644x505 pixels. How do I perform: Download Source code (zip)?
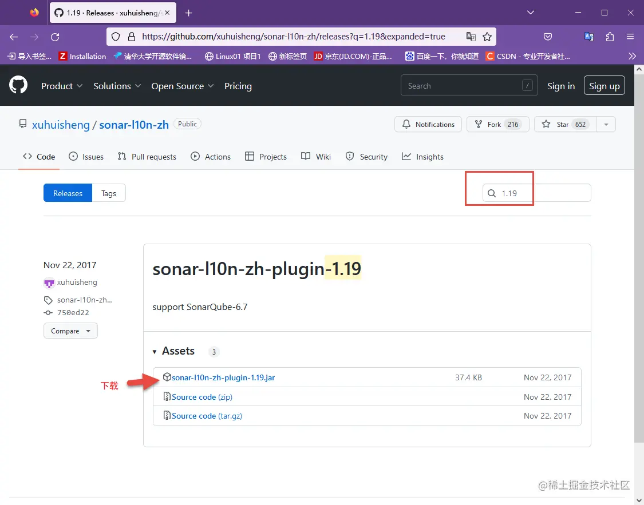[x=202, y=397]
